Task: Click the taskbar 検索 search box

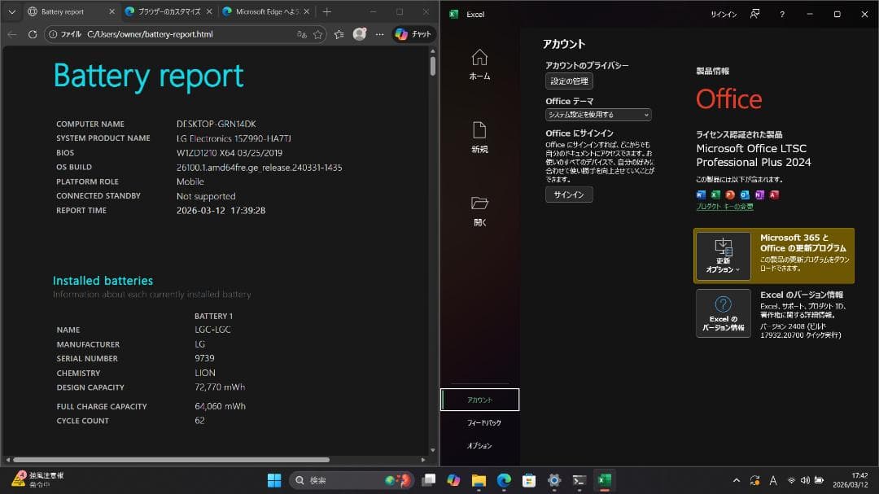Action: pos(352,480)
